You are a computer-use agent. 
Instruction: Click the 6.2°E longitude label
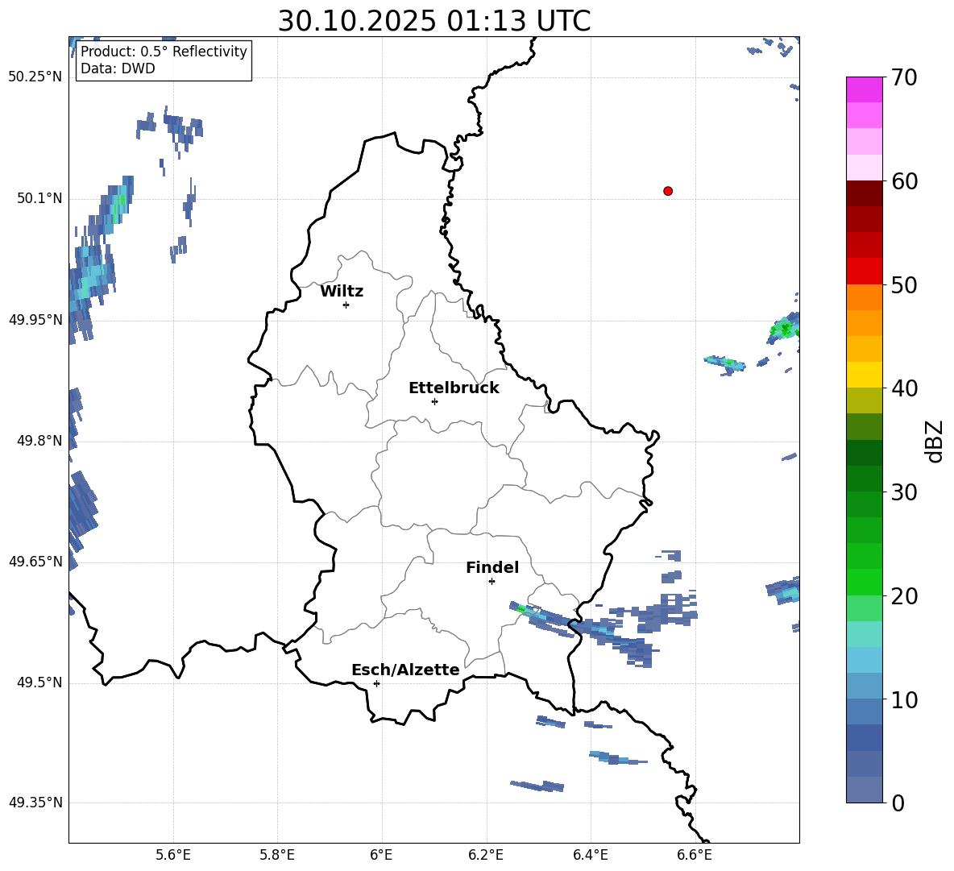486,855
